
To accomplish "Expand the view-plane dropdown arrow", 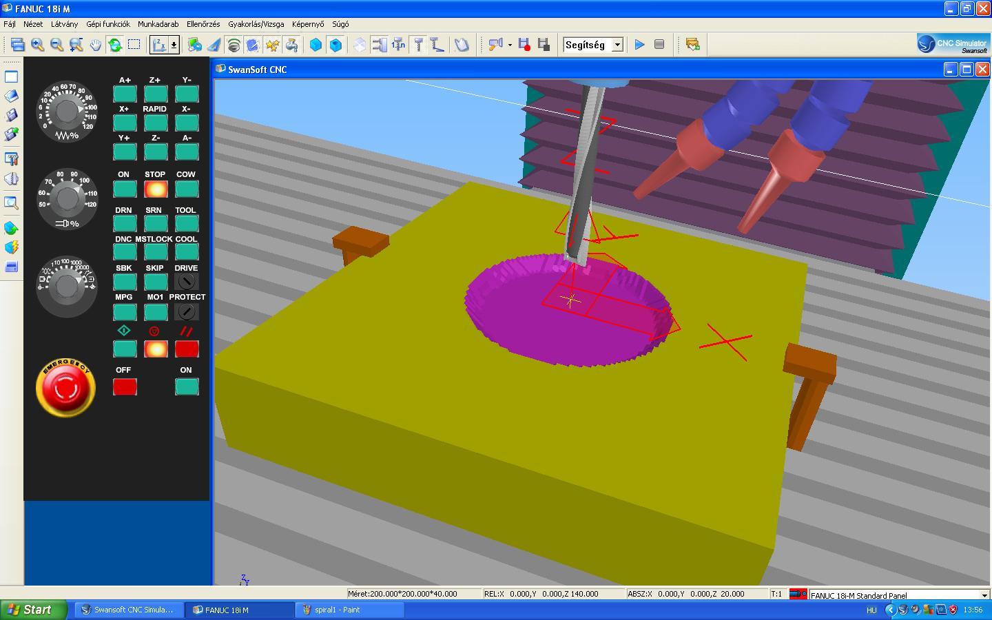I will point(174,45).
